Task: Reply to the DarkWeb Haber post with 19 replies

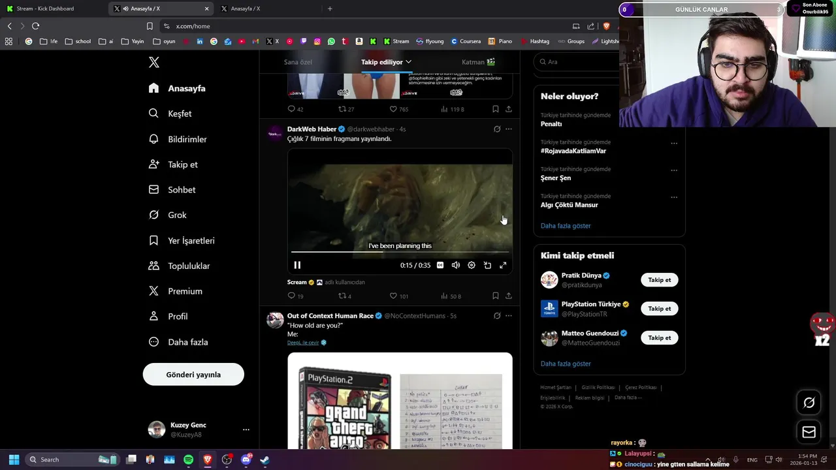Action: (295, 296)
